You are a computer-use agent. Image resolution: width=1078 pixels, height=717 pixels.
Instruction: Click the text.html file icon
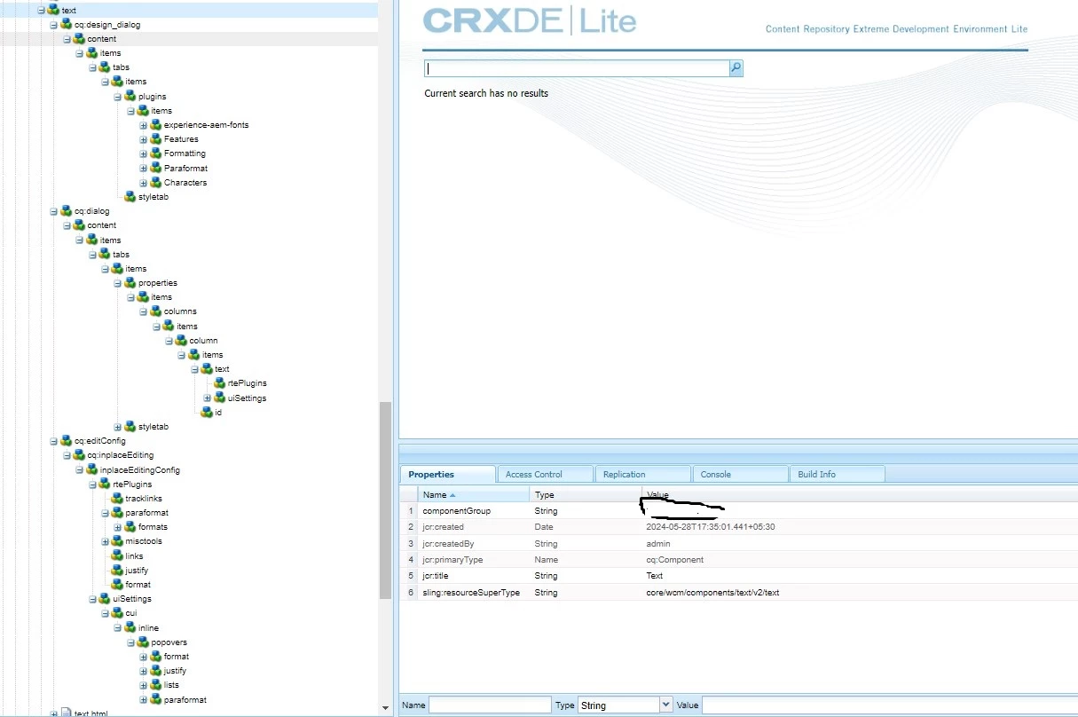(66, 713)
